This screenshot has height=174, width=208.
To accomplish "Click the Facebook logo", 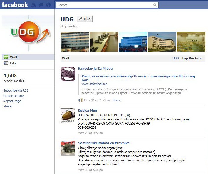I will [15, 5].
